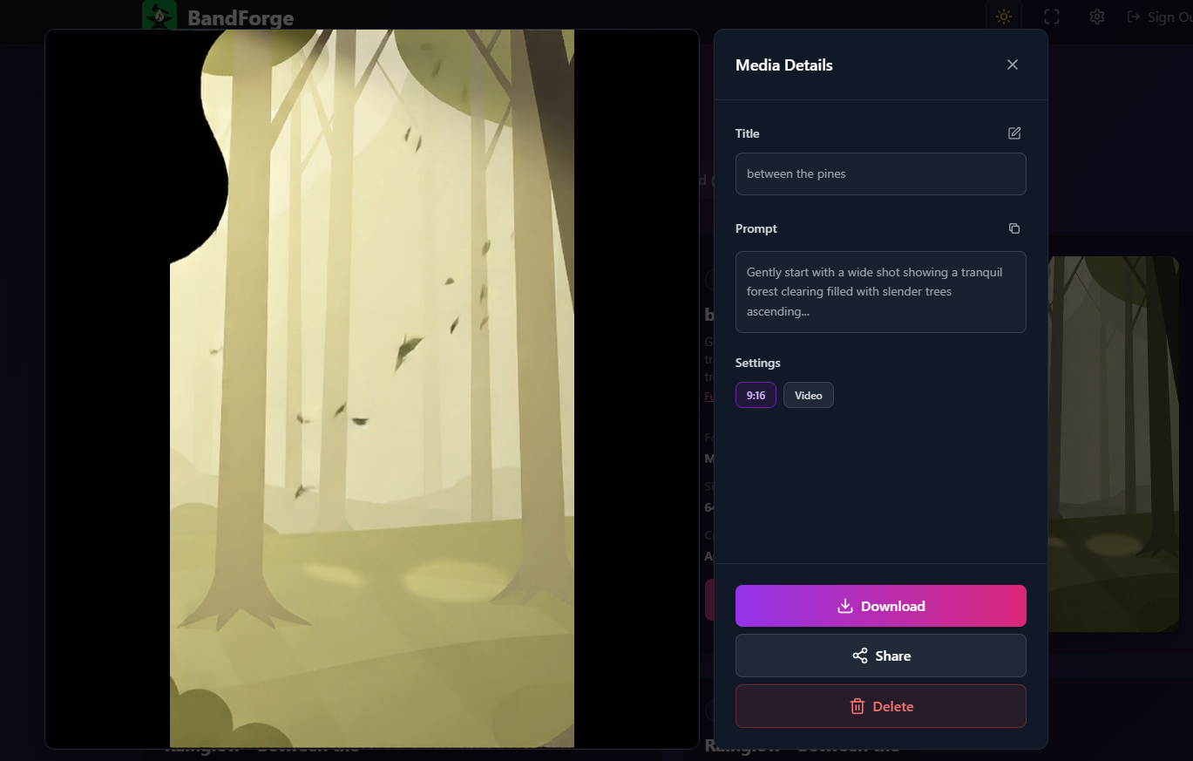Click the forest video preview
1193x761 pixels.
point(372,389)
